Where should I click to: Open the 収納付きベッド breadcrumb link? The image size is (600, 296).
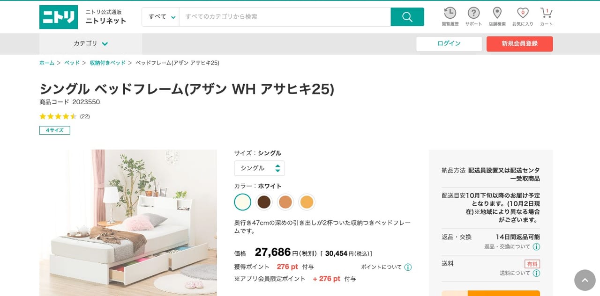(x=107, y=62)
